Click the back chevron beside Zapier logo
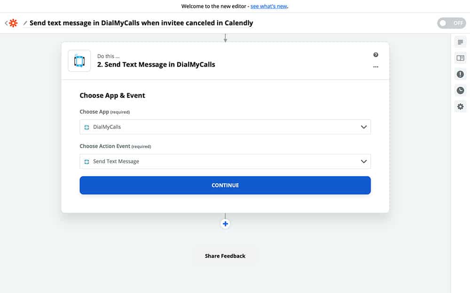470x293 pixels. pyautogui.click(x=6, y=23)
